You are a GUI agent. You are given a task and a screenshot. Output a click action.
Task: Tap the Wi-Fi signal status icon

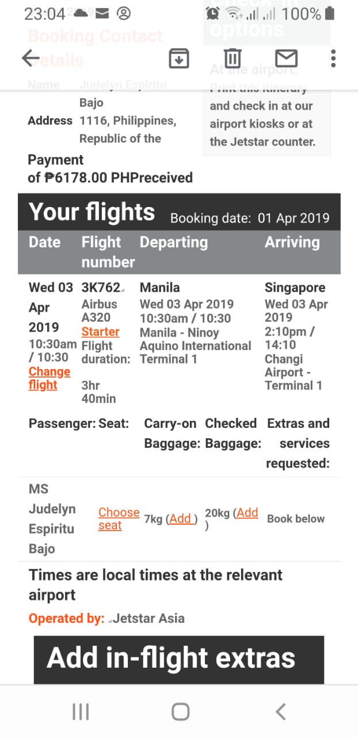coord(234,13)
